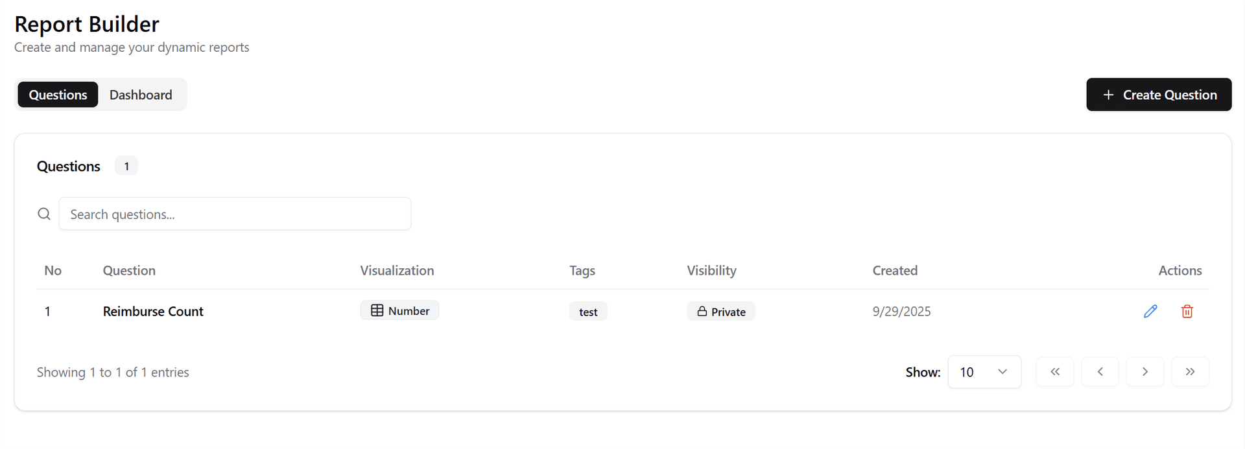Select the Questions tab
The width and height of the screenshot is (1245, 449).
pos(58,95)
